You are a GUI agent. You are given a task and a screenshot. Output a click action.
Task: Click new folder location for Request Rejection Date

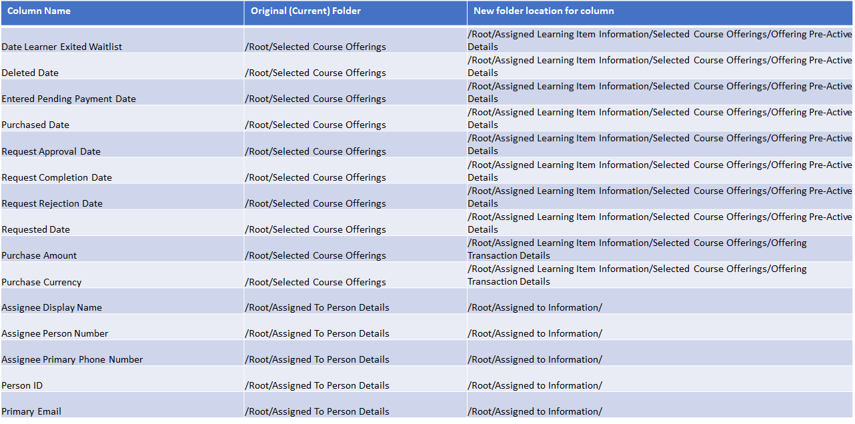[x=660, y=197]
